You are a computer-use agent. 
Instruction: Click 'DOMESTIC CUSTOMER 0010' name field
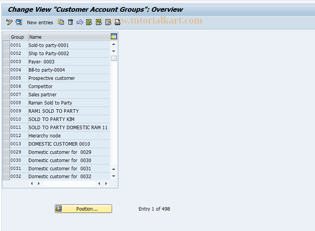(x=69, y=144)
